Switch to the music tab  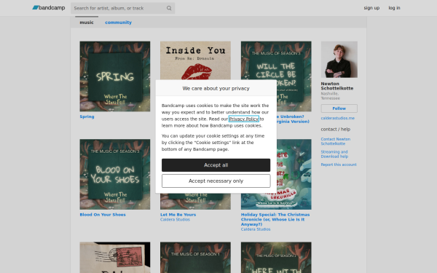click(x=87, y=23)
